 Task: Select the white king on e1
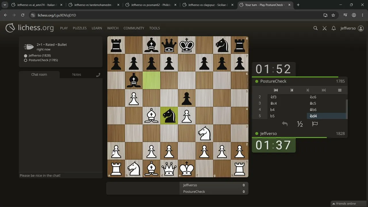pyautogui.click(x=187, y=168)
